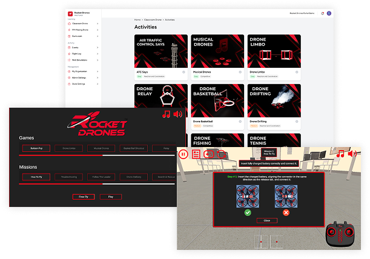Toggle music note icon in Rocket Drones menu
Image resolution: width=370 pixels, height=259 pixels.
pos(166,114)
